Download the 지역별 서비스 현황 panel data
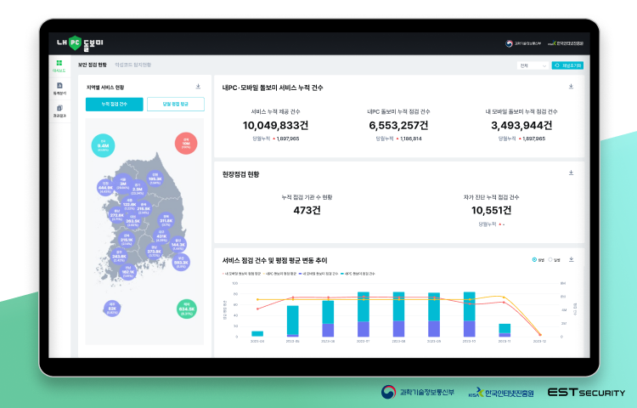The image size is (637, 408). [198, 87]
